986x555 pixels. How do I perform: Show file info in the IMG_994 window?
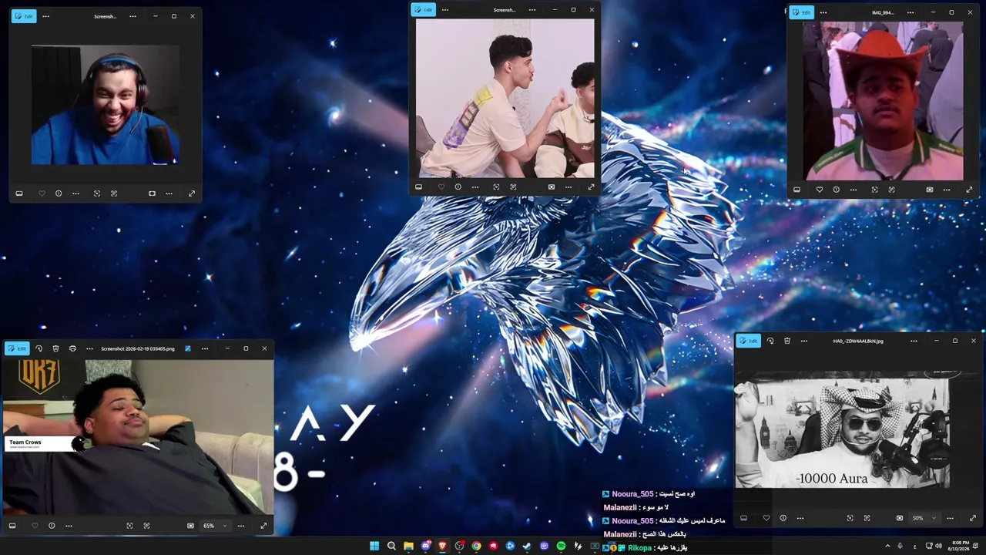(x=836, y=190)
